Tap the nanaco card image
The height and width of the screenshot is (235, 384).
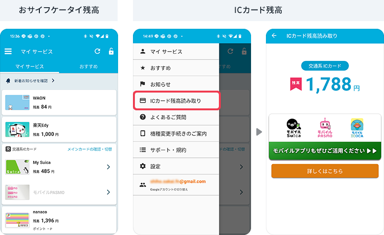coord(17,220)
